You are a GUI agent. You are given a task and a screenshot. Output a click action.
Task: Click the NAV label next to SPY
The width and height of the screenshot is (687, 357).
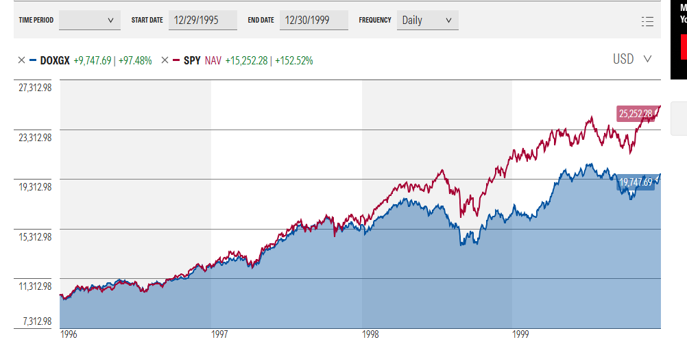click(213, 60)
